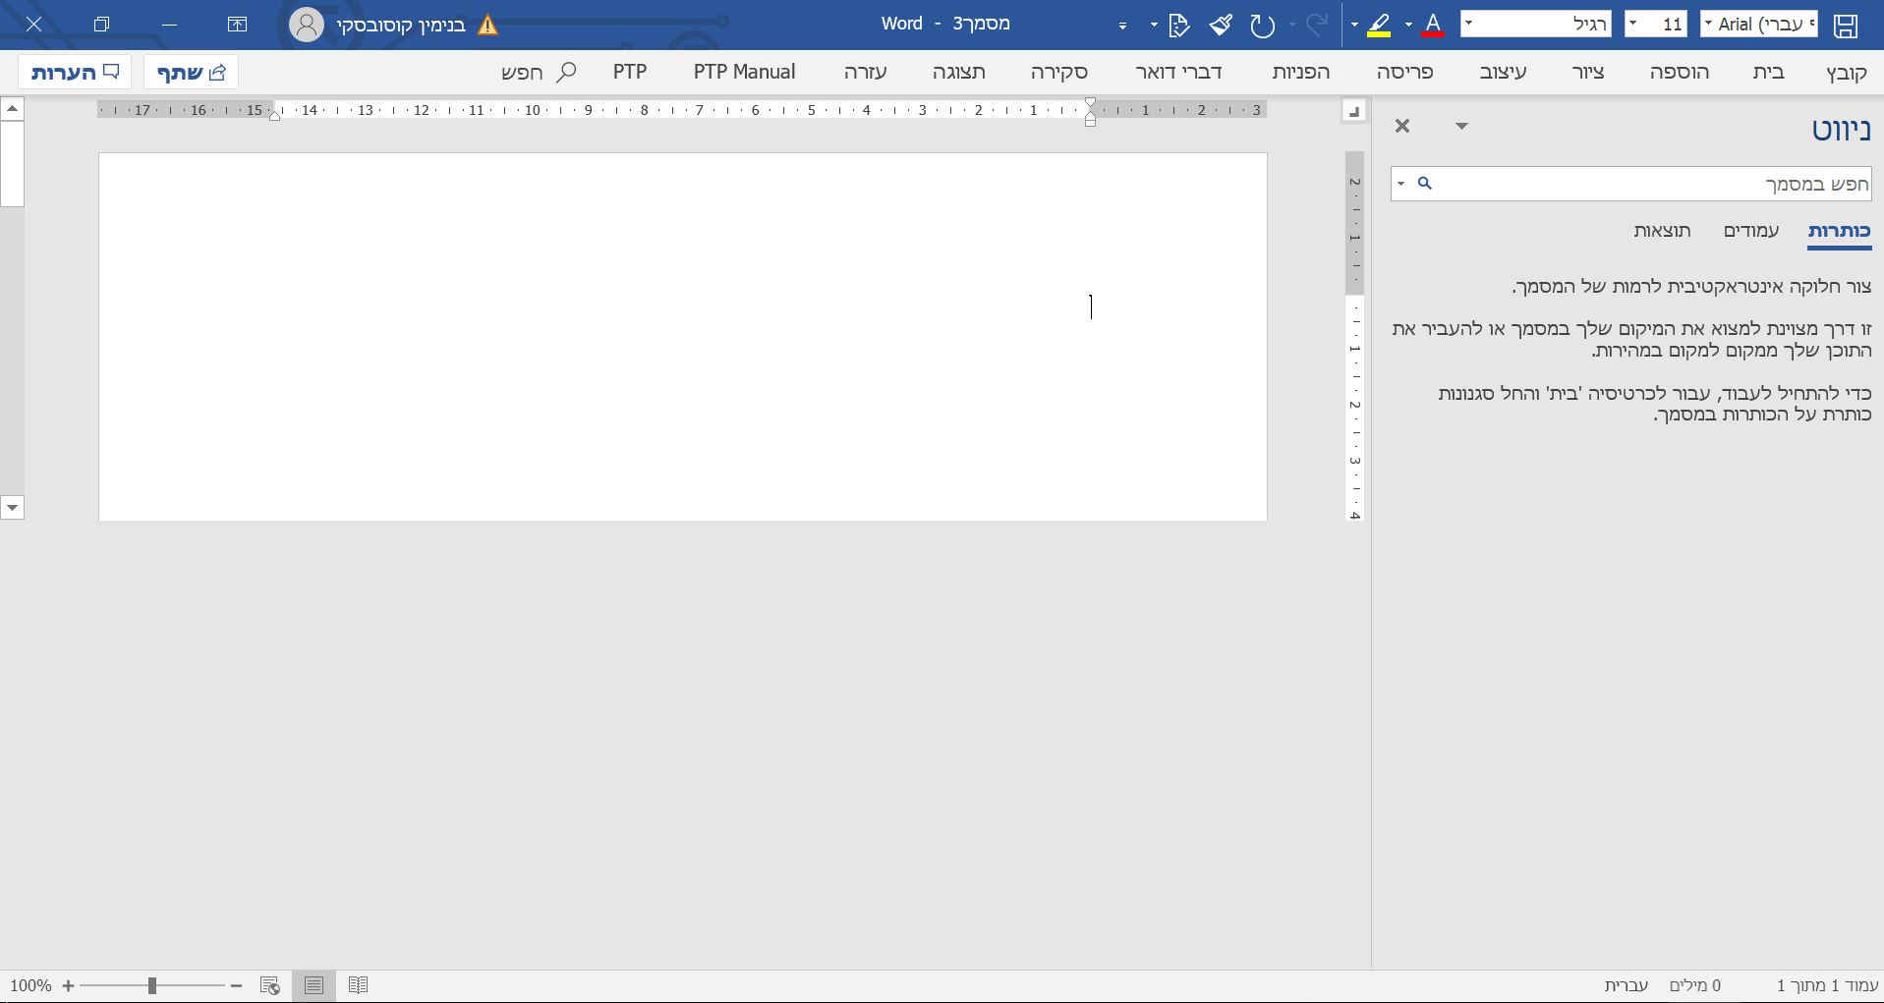Viewport: 1884px width, 1003px height.
Task: Open the עיצוב (Design) ribbon tab
Action: coord(1504,72)
